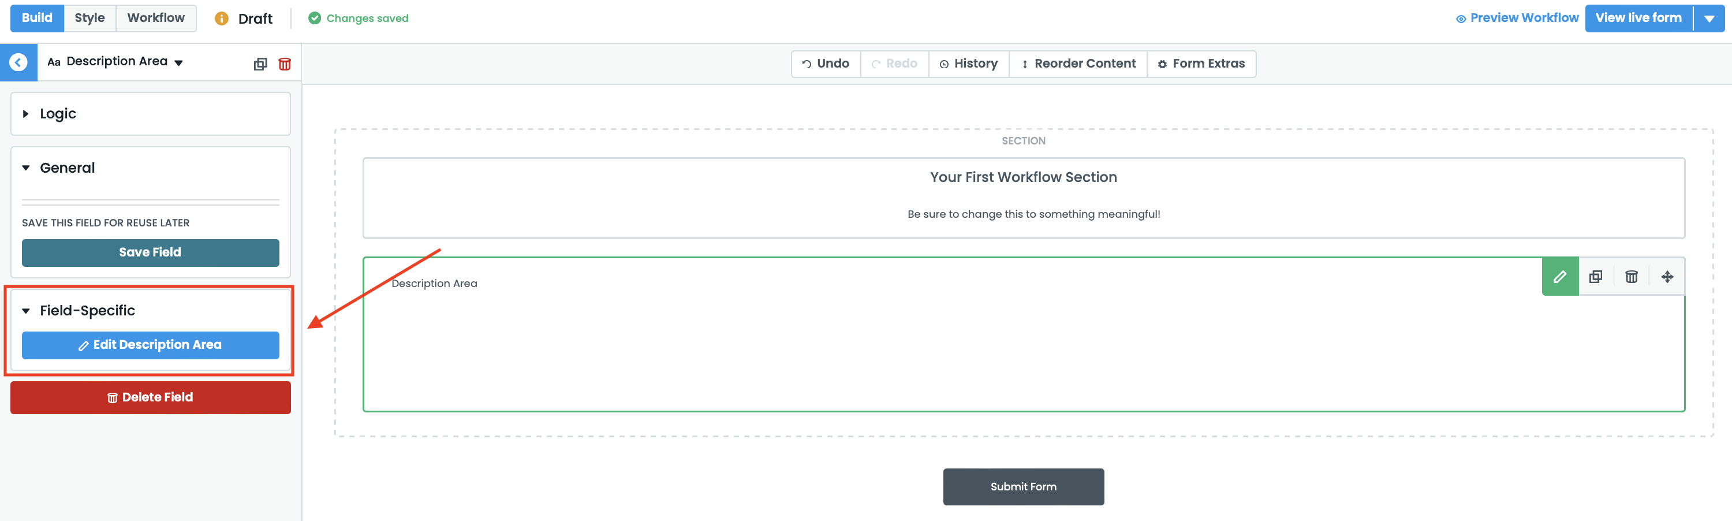The width and height of the screenshot is (1732, 521).
Task: Switch to the Workflow tab
Action: click(x=156, y=18)
